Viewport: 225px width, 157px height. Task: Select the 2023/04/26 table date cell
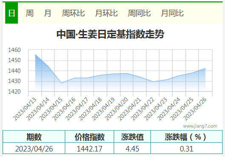point(34,148)
